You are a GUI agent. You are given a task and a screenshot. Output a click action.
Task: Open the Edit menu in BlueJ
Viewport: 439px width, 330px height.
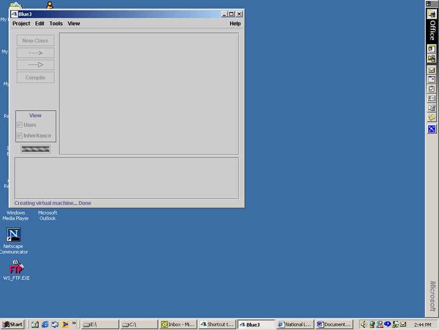pos(39,23)
